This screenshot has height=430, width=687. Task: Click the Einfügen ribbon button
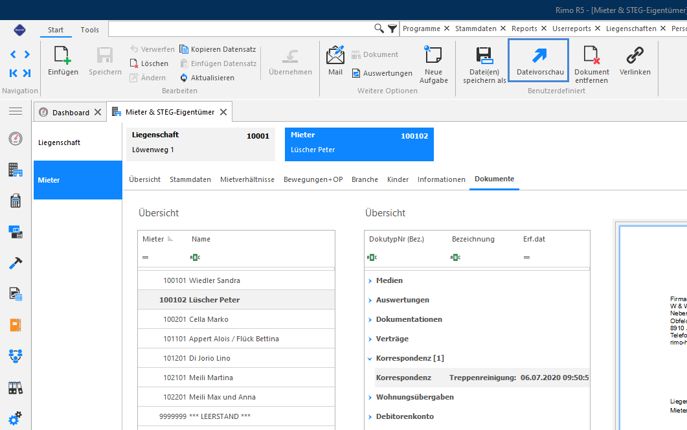pos(63,62)
